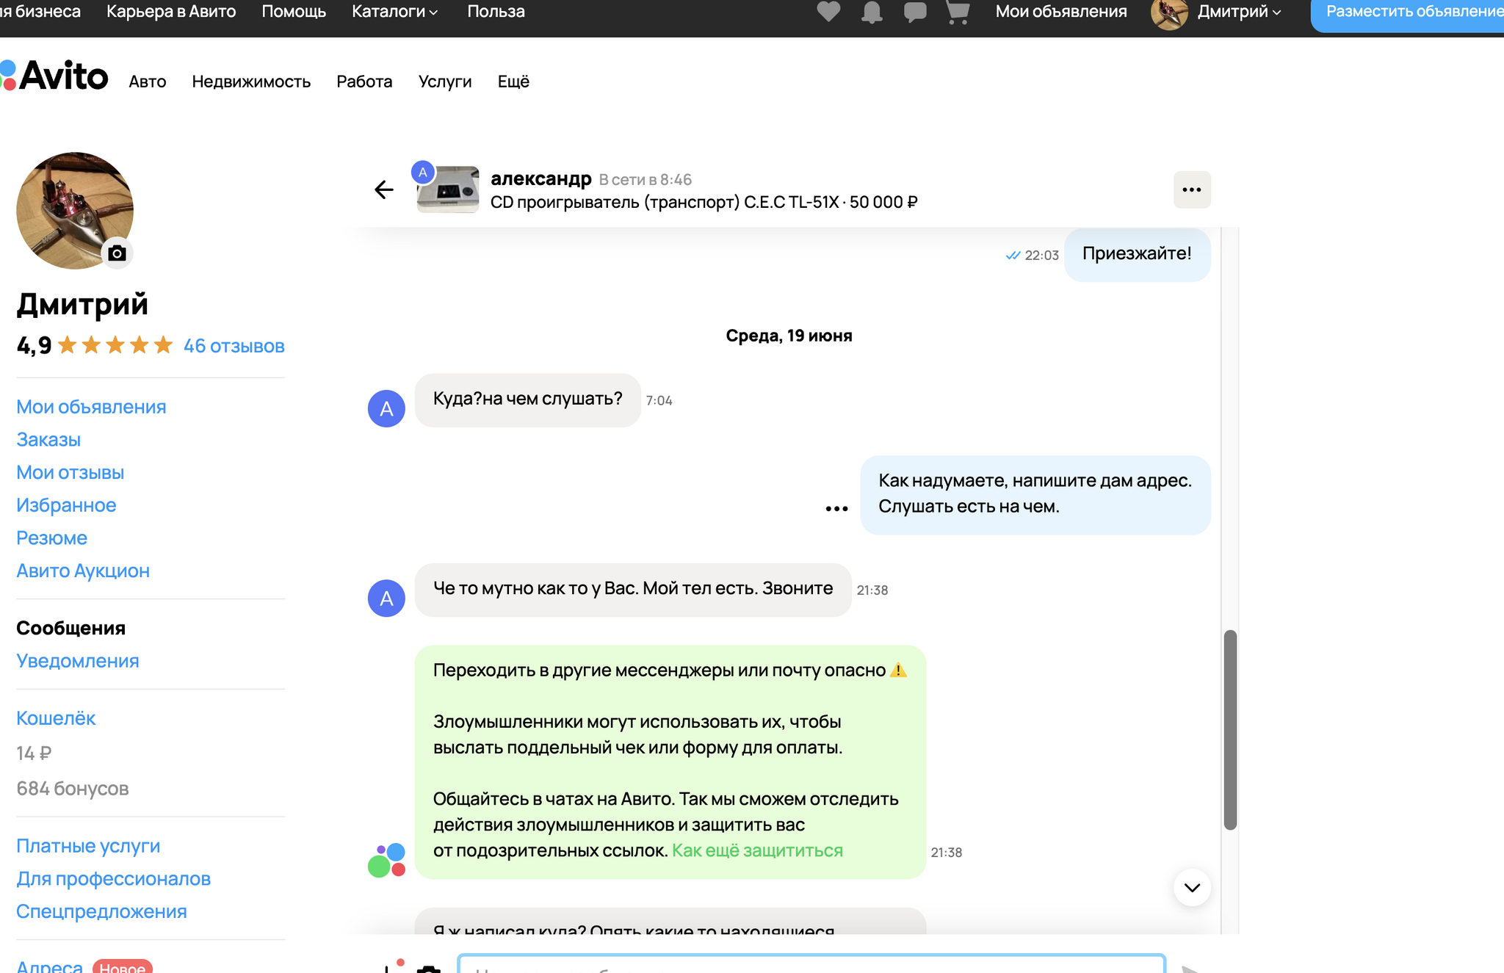
Task: Open Услуги category
Action: [445, 82]
